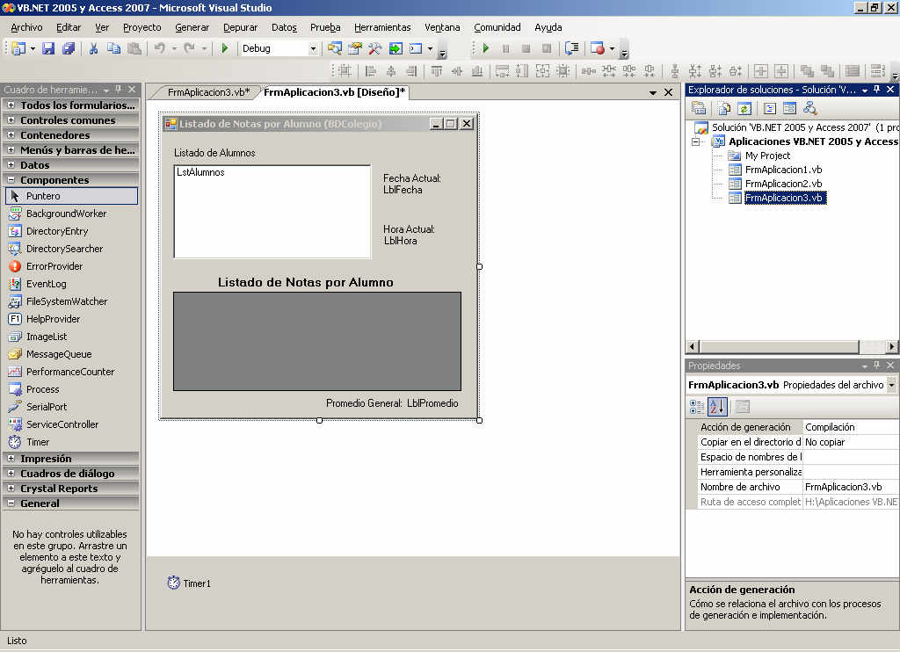The image size is (900, 652).
Task: Click the LblFecha label on the form
Action: coord(403,190)
